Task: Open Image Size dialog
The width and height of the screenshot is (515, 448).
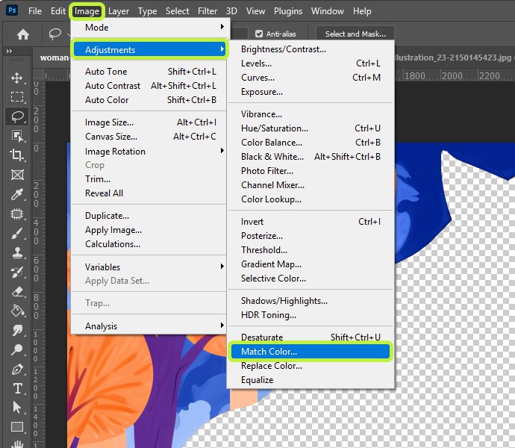Action: pos(150,122)
